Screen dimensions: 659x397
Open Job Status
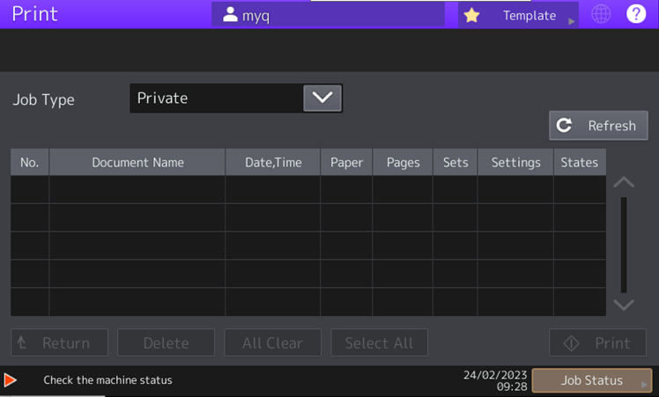coord(592,380)
